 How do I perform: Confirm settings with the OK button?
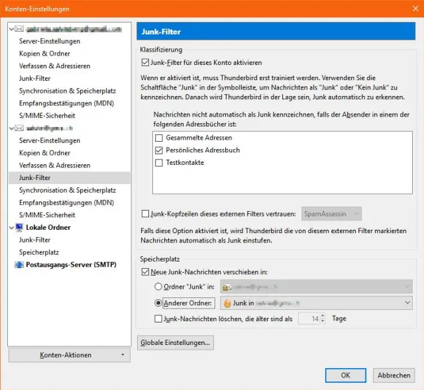[x=345, y=375]
